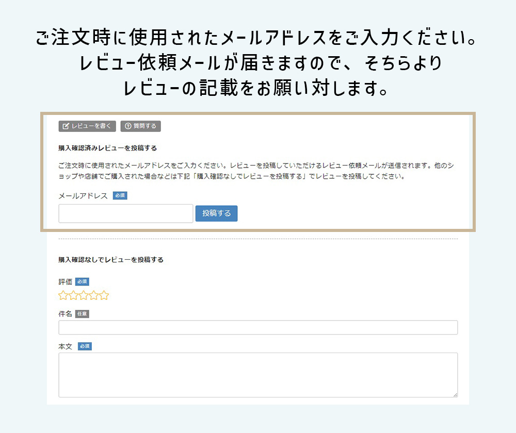Click the 必須 badge next to 本文
516x433 pixels.
click(x=85, y=346)
